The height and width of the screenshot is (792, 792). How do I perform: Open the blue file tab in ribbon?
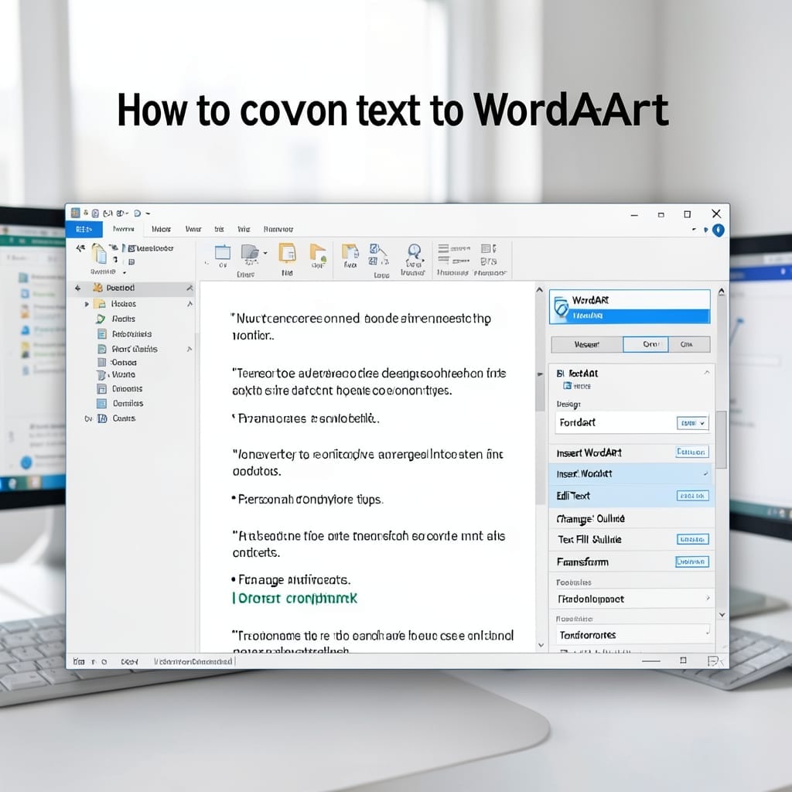(84, 229)
